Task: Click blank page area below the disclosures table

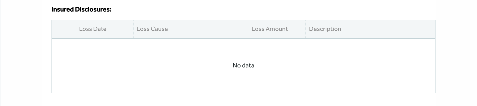Action: (243, 100)
